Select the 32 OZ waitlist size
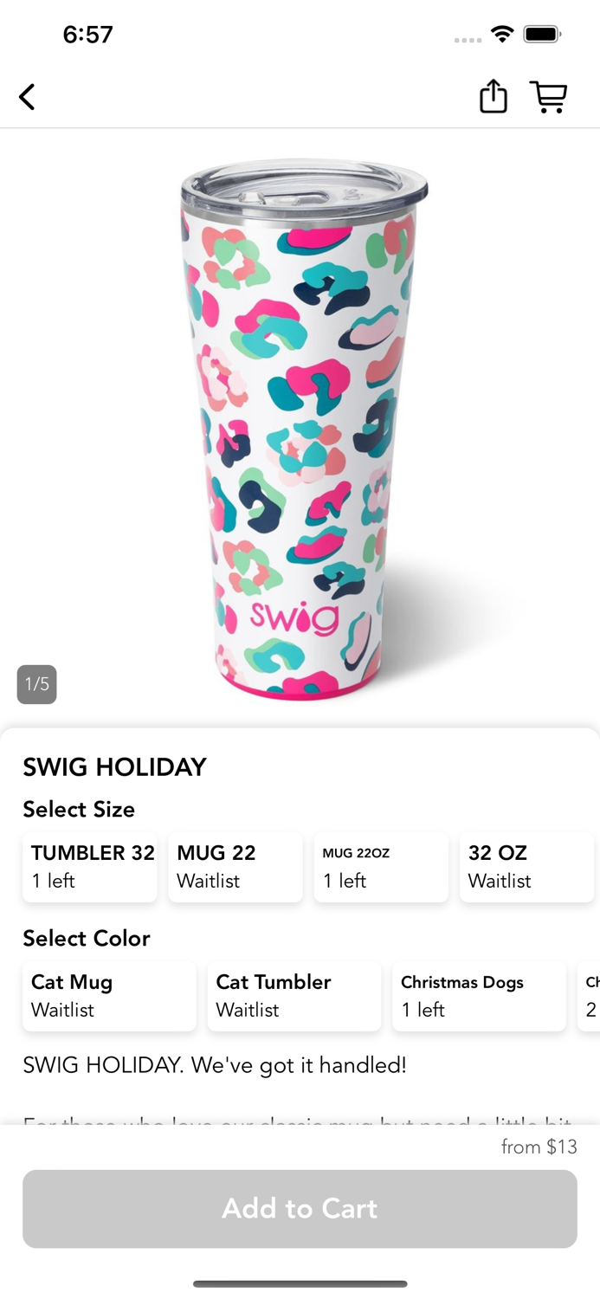 pos(526,867)
